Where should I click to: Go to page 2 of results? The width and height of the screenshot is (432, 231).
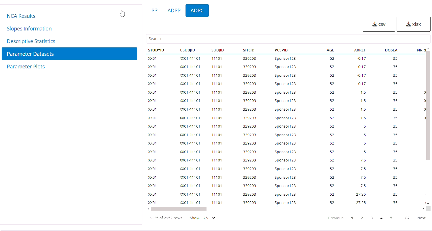tap(362, 218)
